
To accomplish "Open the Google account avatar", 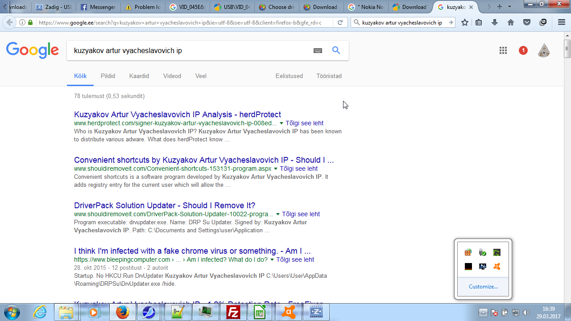I will pyautogui.click(x=544, y=50).
